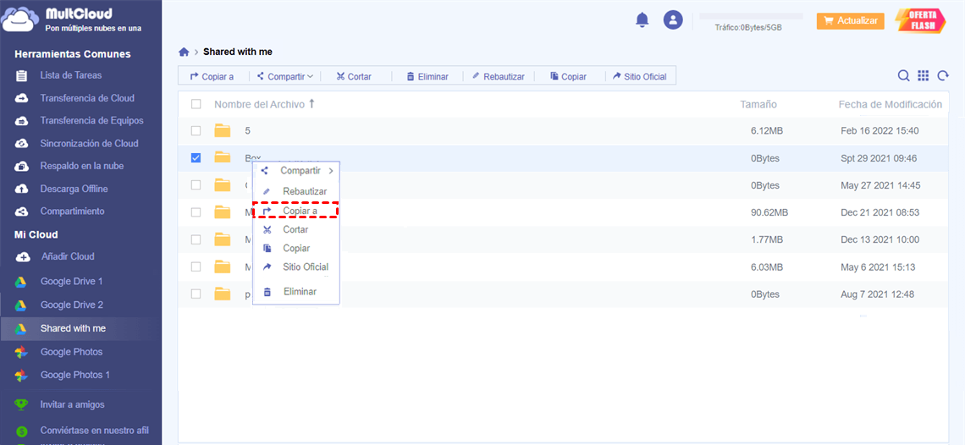
Task: Click Rebautizar in the toolbar
Action: [x=499, y=77]
